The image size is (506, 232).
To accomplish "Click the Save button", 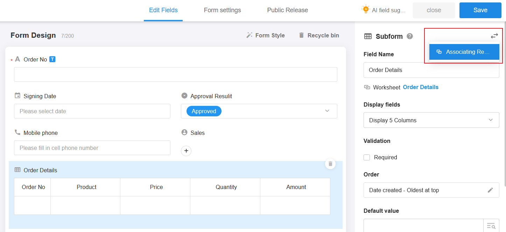I will pyautogui.click(x=480, y=10).
